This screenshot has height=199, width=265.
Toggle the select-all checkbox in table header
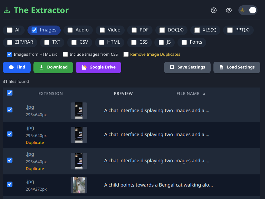(10, 93)
